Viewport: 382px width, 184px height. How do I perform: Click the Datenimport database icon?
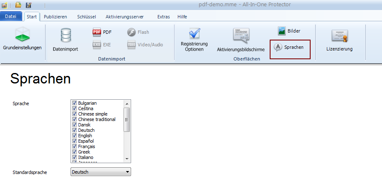pyautogui.click(x=66, y=36)
